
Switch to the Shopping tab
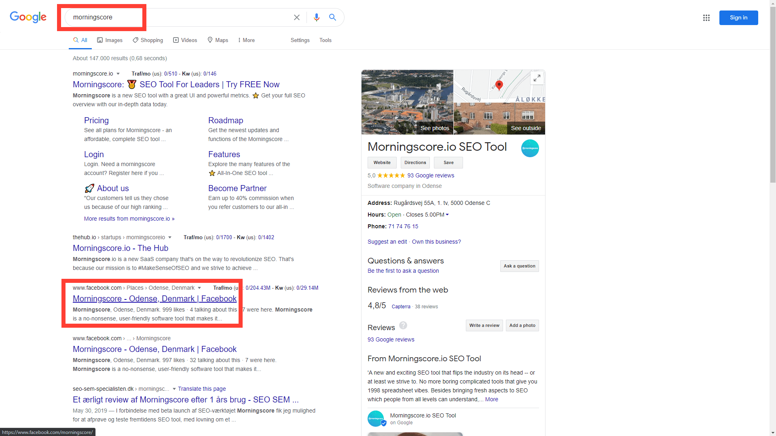coord(135,40)
